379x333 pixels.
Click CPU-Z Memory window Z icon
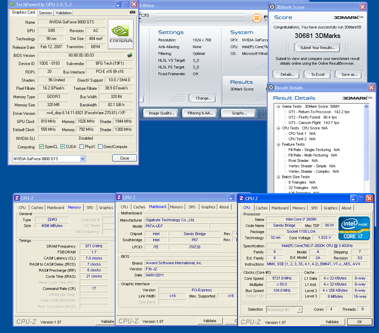[x=17, y=198]
